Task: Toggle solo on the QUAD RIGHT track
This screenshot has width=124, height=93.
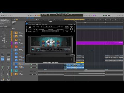Action: click(x=20, y=68)
